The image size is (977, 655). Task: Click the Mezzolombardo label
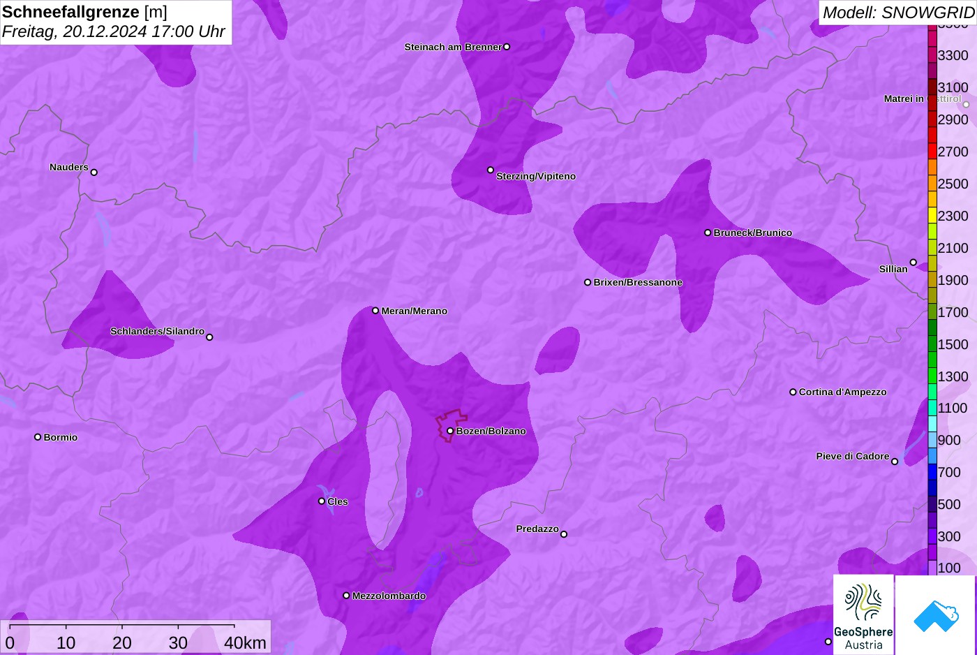(389, 596)
